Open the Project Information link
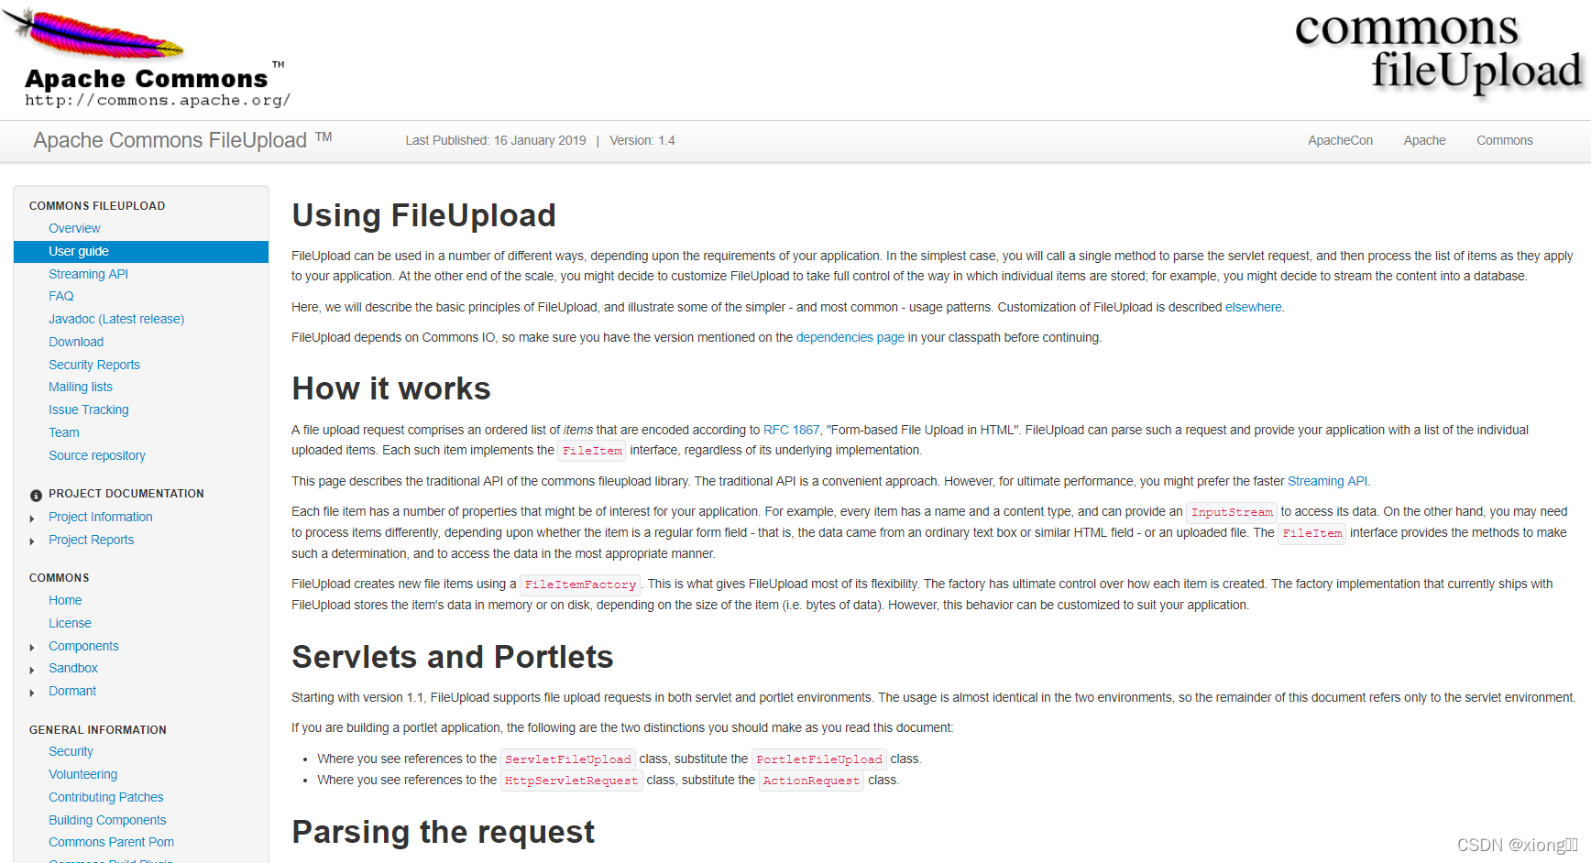 pyautogui.click(x=101, y=517)
